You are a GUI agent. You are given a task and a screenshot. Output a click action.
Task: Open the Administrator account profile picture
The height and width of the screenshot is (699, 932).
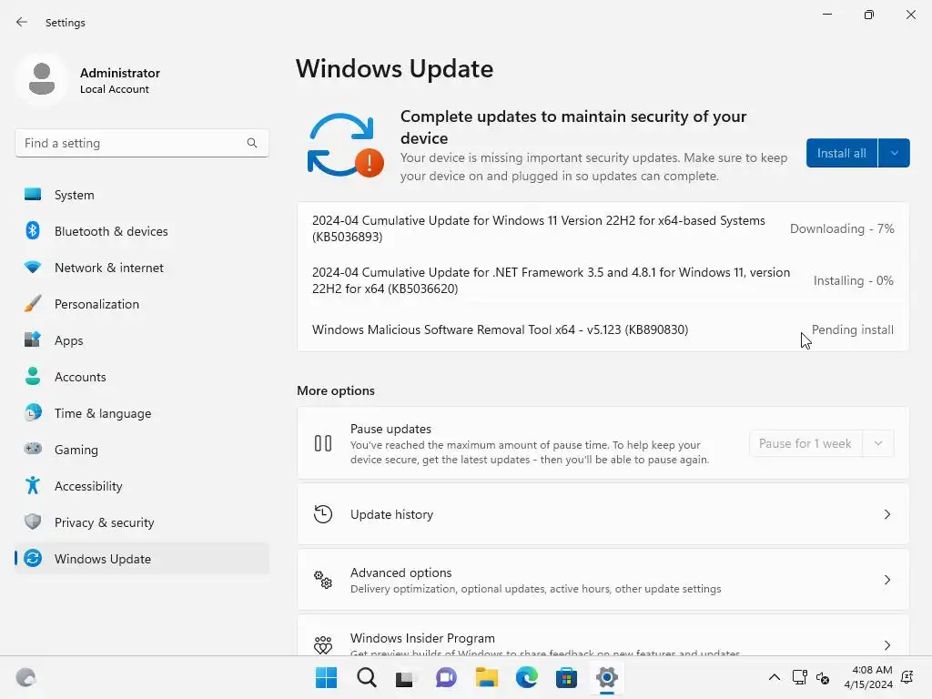pos(42,80)
